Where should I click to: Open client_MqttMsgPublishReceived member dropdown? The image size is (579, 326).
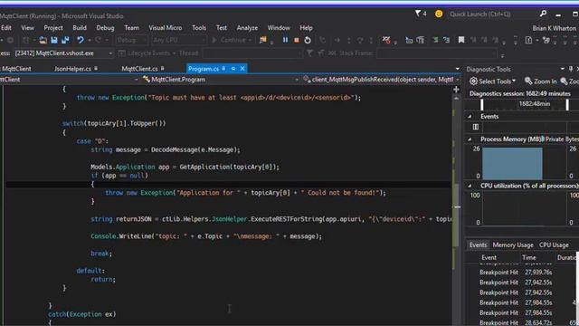pyautogui.click(x=382, y=80)
